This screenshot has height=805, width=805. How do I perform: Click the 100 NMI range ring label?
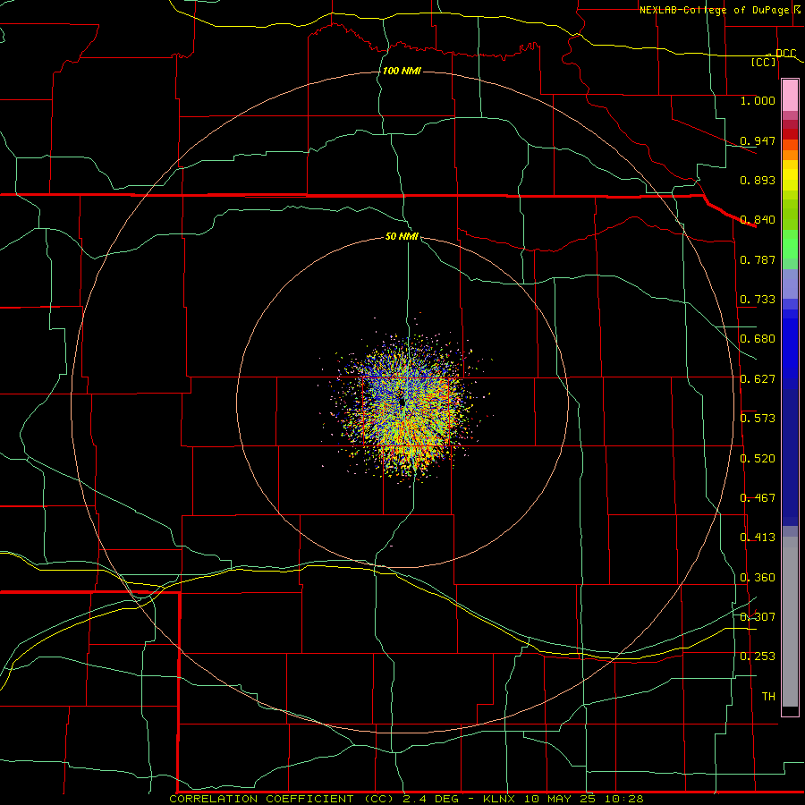[402, 71]
